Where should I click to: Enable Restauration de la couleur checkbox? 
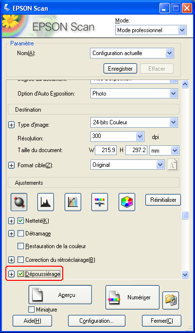20,246
